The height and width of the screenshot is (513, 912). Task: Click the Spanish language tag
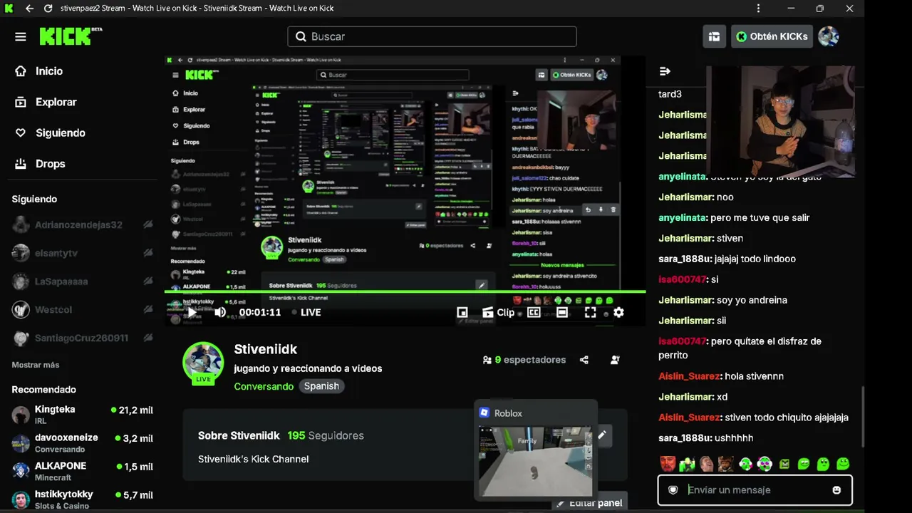pyautogui.click(x=321, y=386)
